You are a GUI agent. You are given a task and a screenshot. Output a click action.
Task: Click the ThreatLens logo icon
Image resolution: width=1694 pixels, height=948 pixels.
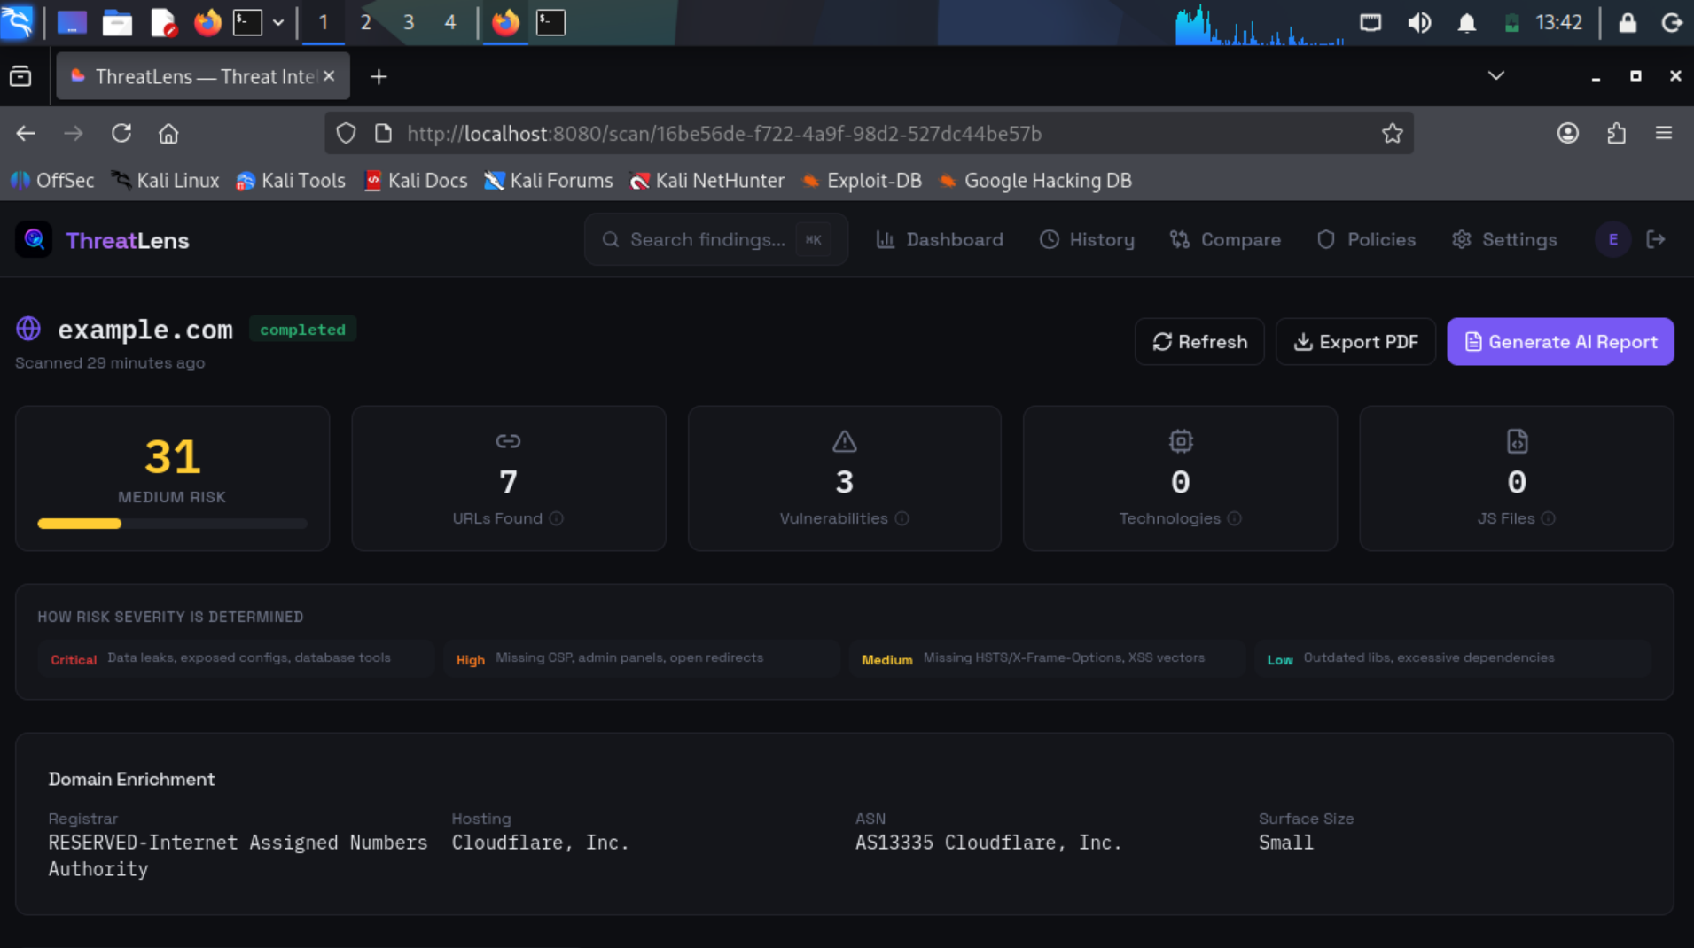(x=34, y=240)
